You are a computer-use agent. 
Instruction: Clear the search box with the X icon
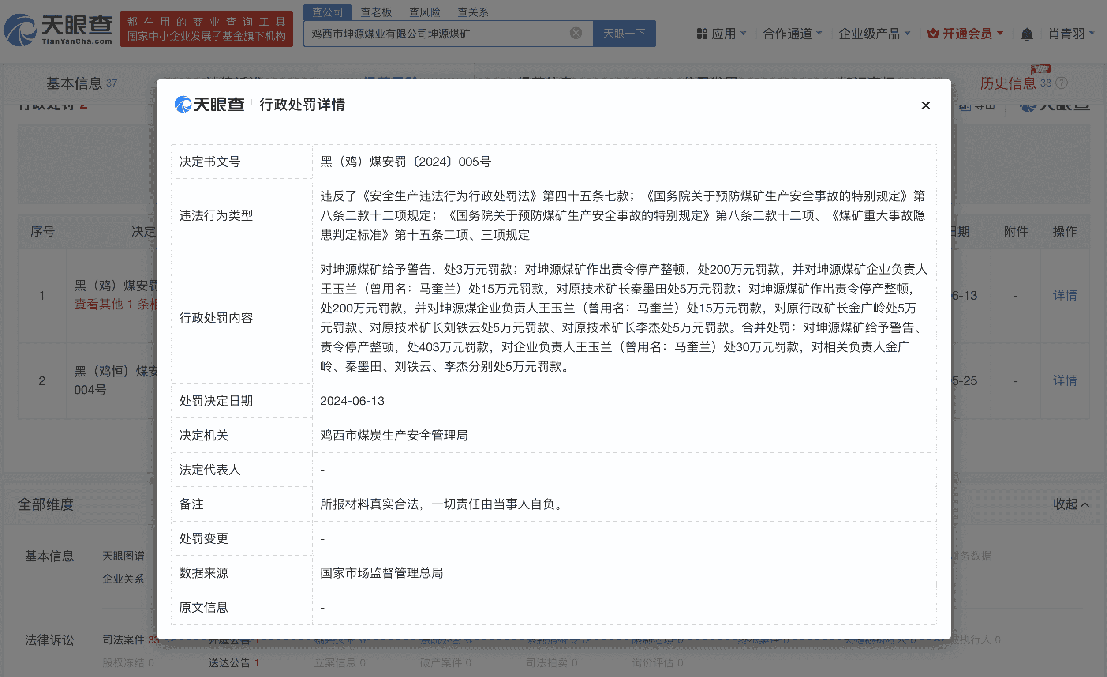575,32
